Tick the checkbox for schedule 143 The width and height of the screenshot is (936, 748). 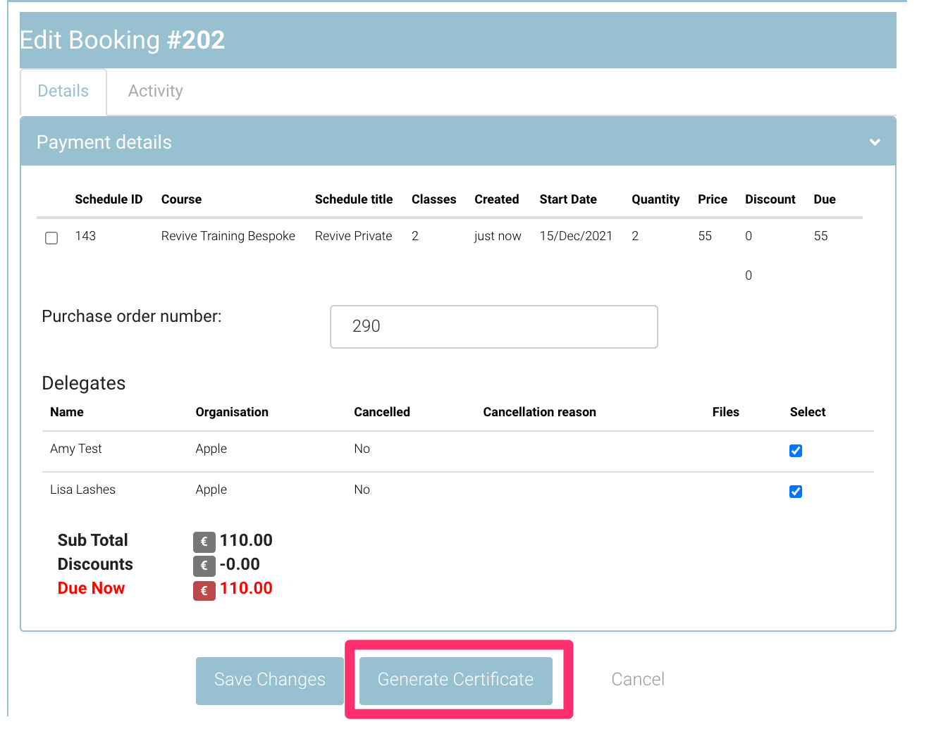[51, 238]
